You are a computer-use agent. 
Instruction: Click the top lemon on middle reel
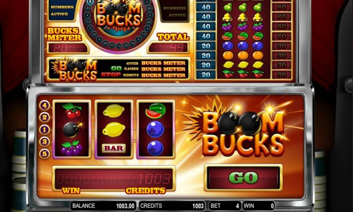click(114, 111)
